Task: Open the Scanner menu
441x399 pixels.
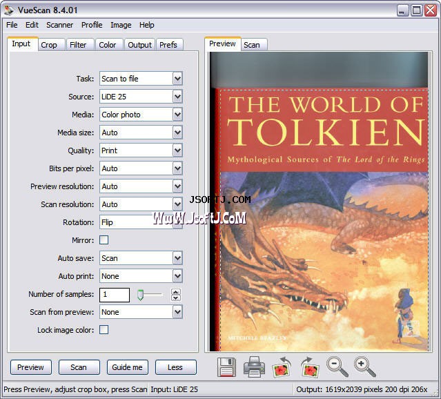Action: (x=59, y=25)
